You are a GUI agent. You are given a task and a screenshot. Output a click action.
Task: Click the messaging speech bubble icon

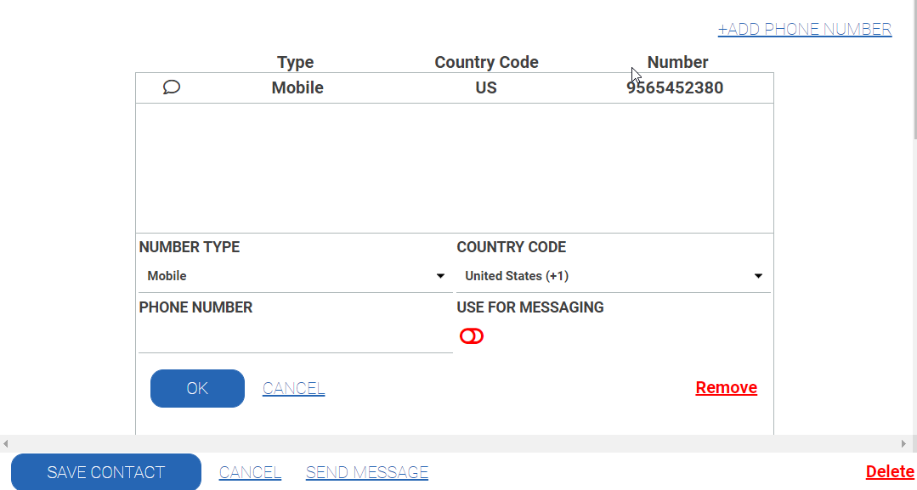[172, 87]
